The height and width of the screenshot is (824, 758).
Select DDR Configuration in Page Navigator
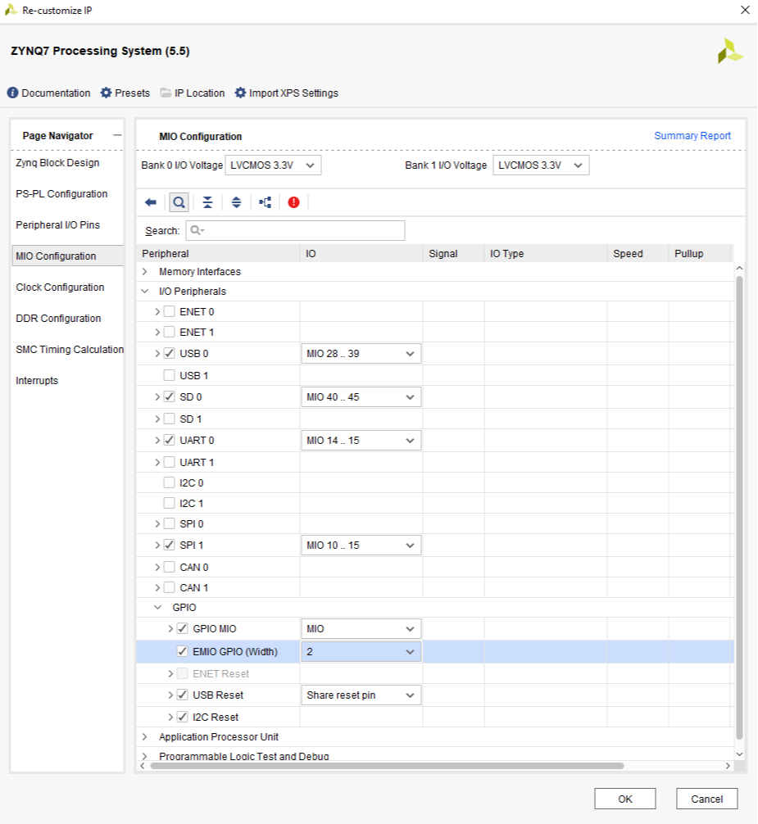click(x=58, y=319)
